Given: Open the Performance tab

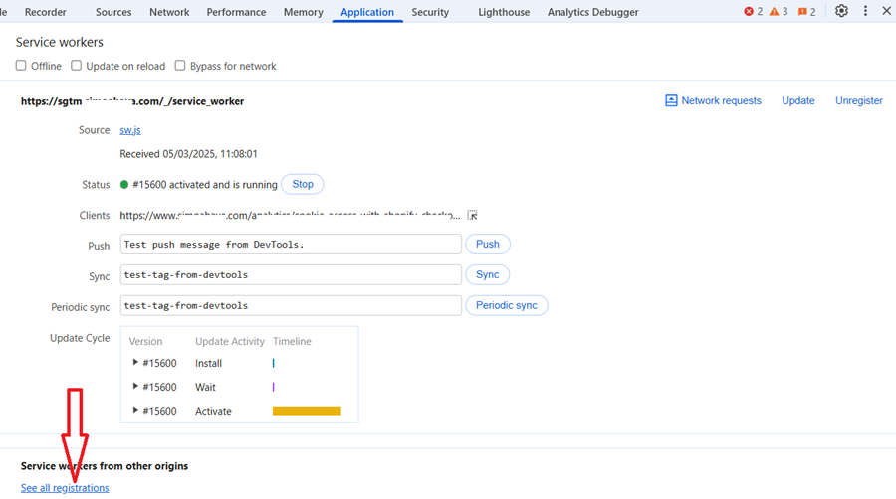Looking at the screenshot, I should [236, 12].
